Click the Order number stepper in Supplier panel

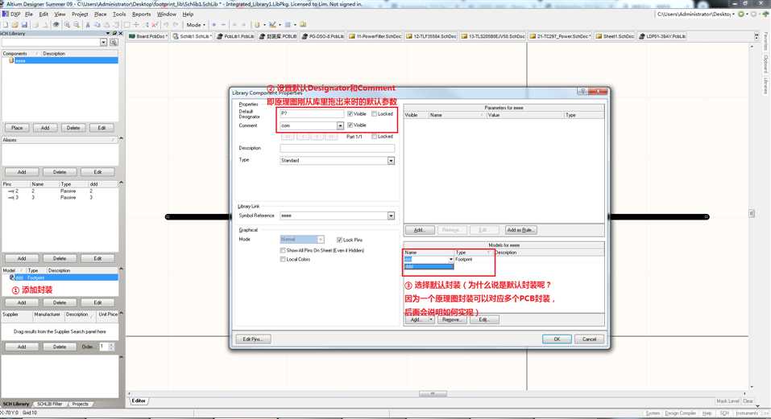coord(111,347)
